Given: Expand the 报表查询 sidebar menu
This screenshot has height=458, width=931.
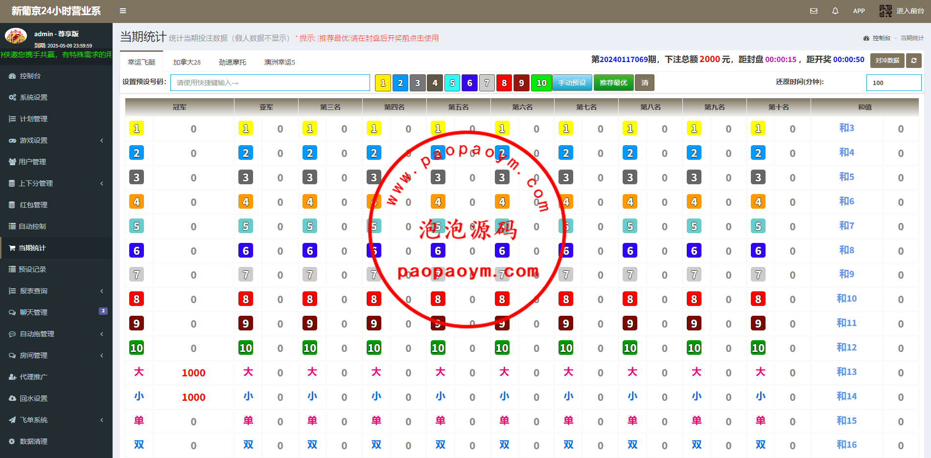Looking at the screenshot, I should [33, 291].
